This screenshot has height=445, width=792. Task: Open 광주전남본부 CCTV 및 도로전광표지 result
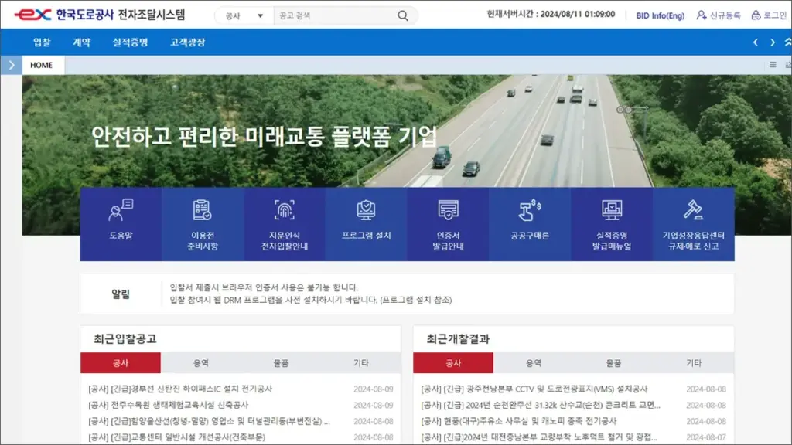click(x=534, y=389)
